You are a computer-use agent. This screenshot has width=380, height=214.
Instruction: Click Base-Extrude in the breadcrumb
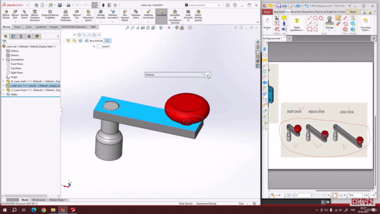coord(96,41)
